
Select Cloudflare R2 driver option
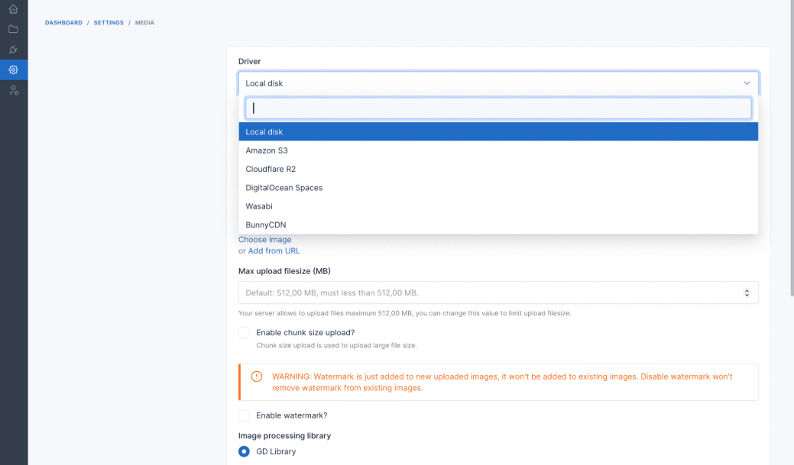(498, 169)
